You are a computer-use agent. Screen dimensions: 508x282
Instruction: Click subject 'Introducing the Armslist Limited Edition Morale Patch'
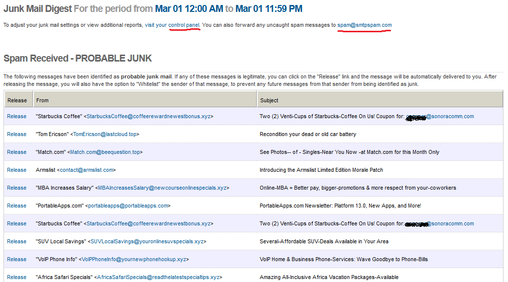(x=321, y=170)
